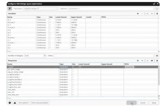
Task: Click the Hints input field
Action: click(104, 56)
